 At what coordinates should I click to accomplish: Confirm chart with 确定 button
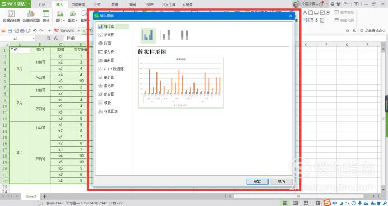[257, 181]
